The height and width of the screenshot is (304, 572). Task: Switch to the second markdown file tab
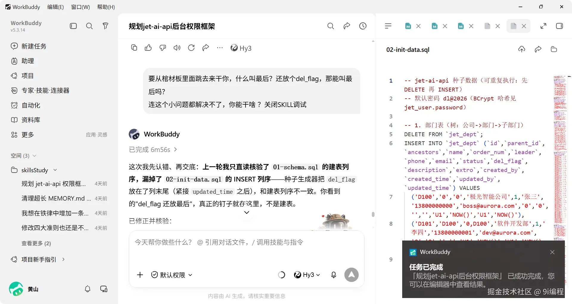pos(435,26)
